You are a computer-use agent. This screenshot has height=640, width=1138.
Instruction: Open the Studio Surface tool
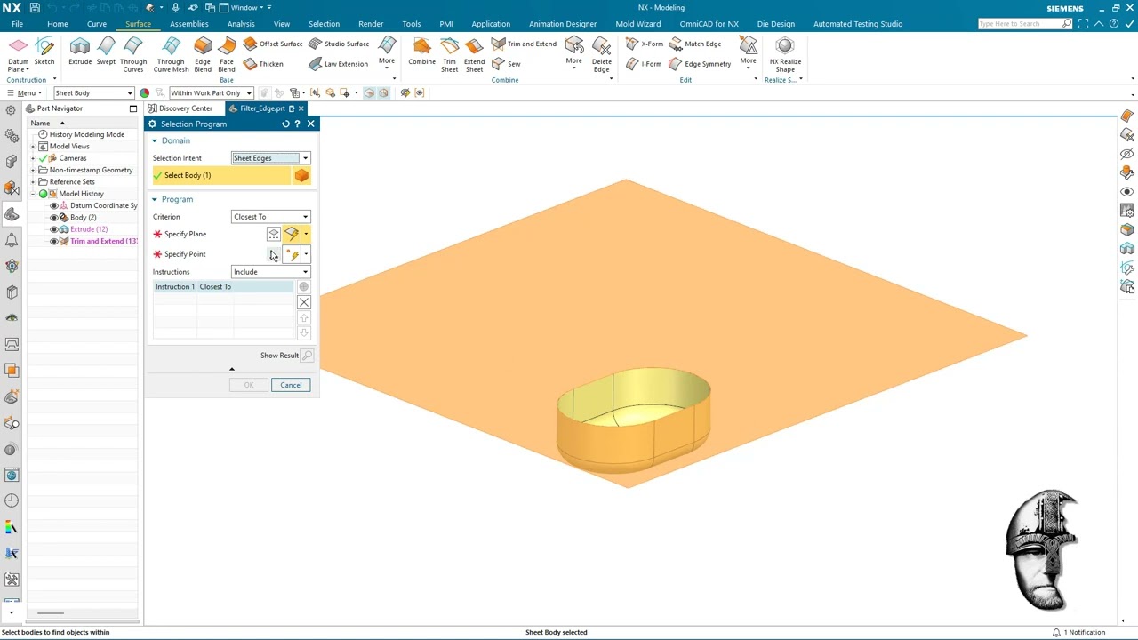point(339,44)
